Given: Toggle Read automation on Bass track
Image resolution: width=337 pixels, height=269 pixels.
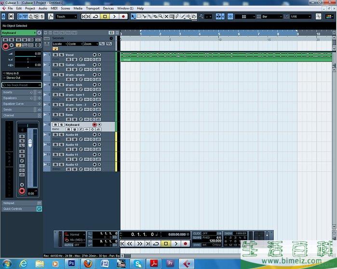Looking at the screenshot, I should [68, 119].
